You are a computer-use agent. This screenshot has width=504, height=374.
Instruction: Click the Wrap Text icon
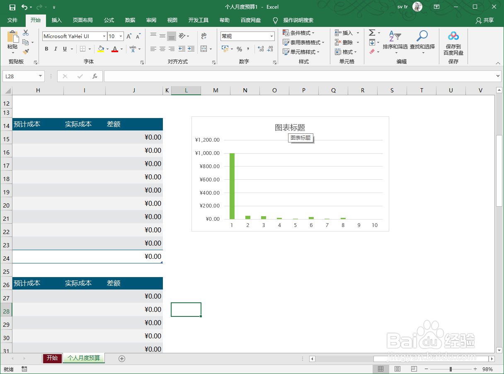[x=205, y=36]
